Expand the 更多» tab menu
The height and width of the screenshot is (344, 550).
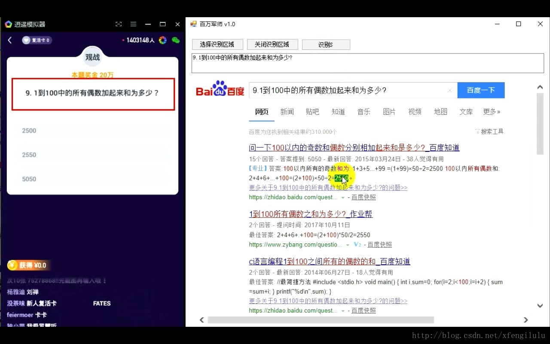pyautogui.click(x=492, y=112)
